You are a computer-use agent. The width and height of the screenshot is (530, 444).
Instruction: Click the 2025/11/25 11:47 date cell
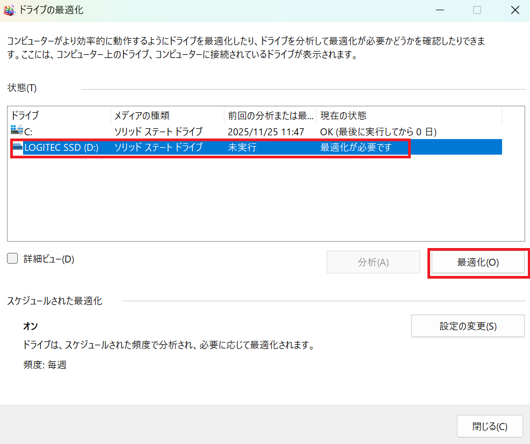(x=266, y=132)
